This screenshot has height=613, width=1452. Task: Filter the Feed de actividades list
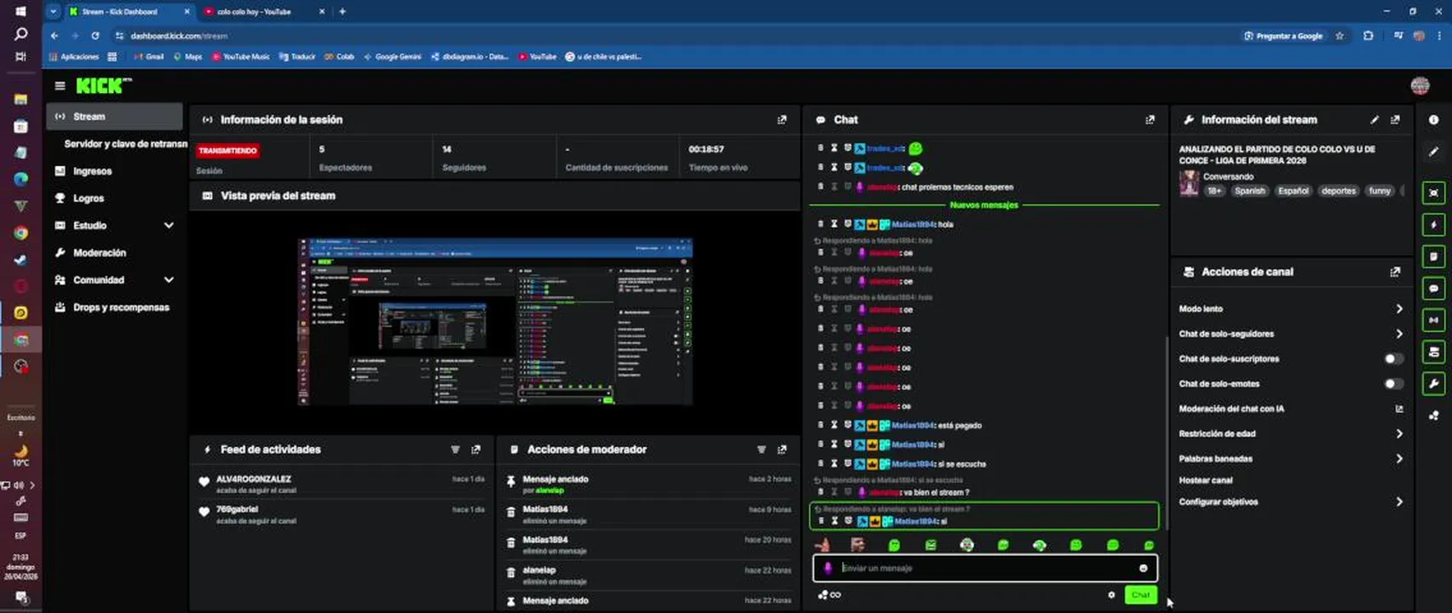pyautogui.click(x=455, y=450)
